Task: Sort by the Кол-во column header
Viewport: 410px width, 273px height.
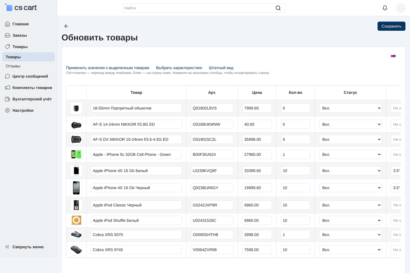Action: [296, 92]
